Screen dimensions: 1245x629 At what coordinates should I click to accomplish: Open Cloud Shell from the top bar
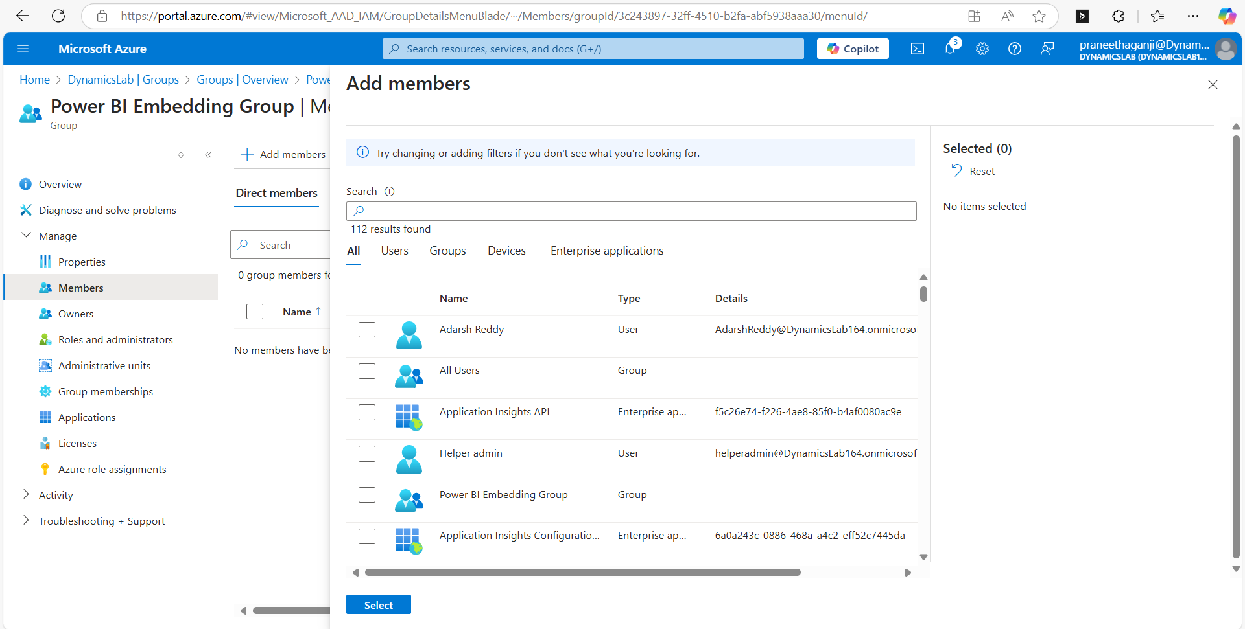coord(918,49)
